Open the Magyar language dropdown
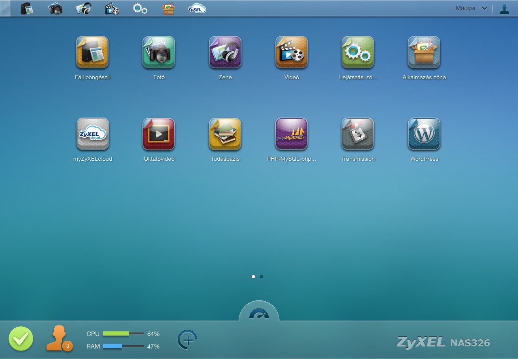The height and width of the screenshot is (359, 518). (471, 8)
